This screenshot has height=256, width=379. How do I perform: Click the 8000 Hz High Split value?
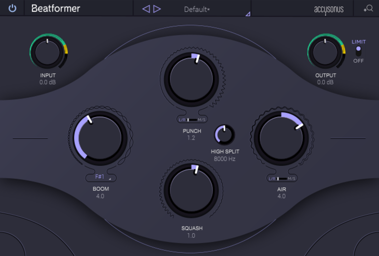(224, 159)
